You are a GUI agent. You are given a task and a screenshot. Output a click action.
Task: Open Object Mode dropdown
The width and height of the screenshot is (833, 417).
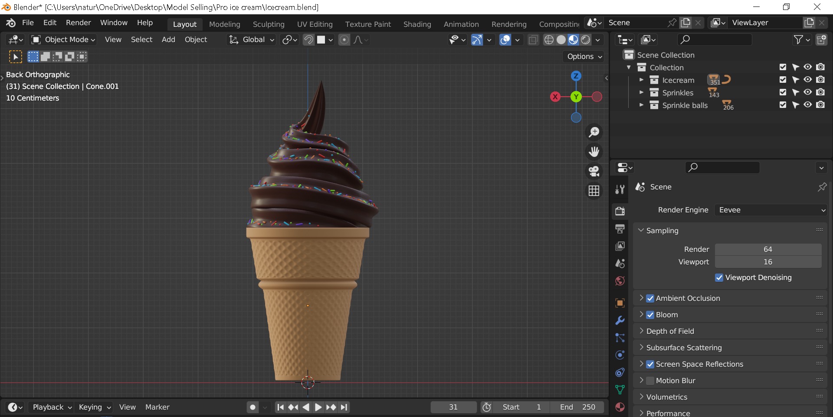[63, 39]
